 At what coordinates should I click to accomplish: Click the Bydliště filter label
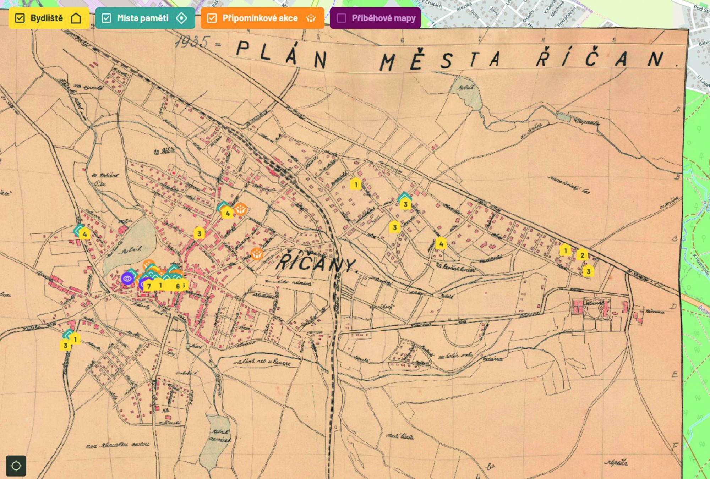[47, 18]
